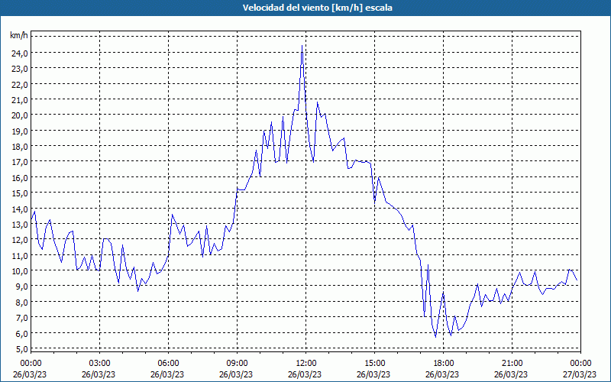Click the 18:00 time label on the x-axis
The image size is (611, 382).
(x=444, y=364)
